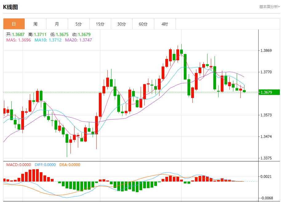Click the 低: 1.3675 low value
282x202 pixels.
(59, 34)
